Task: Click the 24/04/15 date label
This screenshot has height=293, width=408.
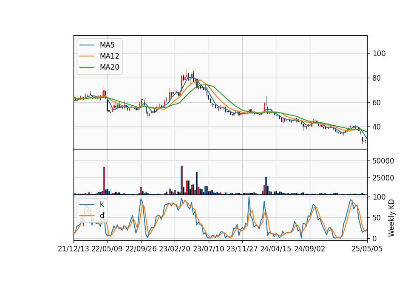Action: pos(275,249)
